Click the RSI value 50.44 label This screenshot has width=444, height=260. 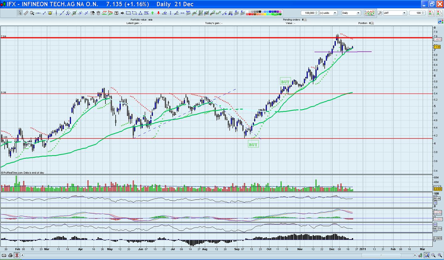[x=437, y=199]
